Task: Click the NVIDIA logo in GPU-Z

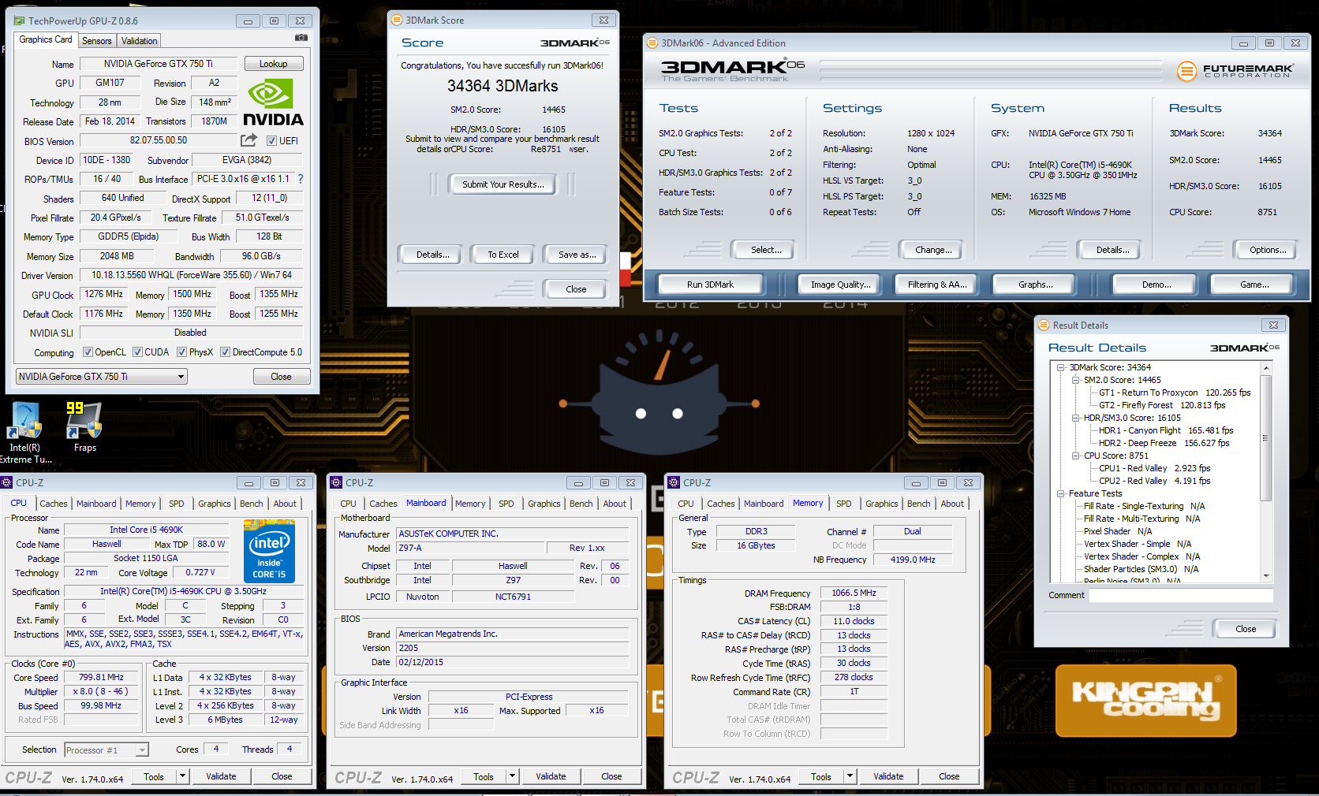Action: [273, 102]
